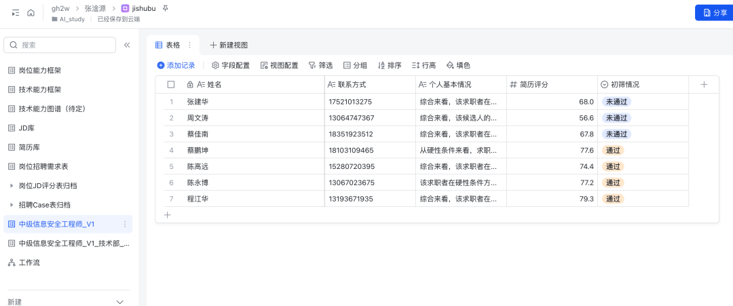The image size is (733, 306).
Task: Click the search magnifier icon
Action: 14,45
